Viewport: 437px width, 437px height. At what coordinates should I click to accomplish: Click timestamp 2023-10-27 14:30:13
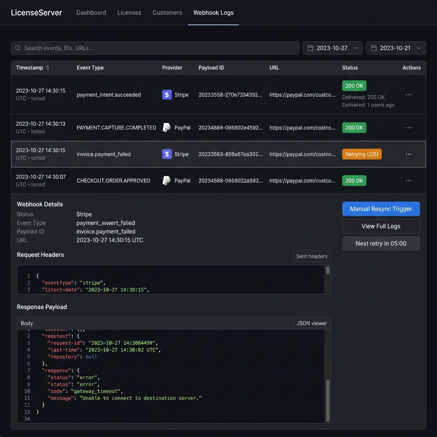[x=41, y=124]
